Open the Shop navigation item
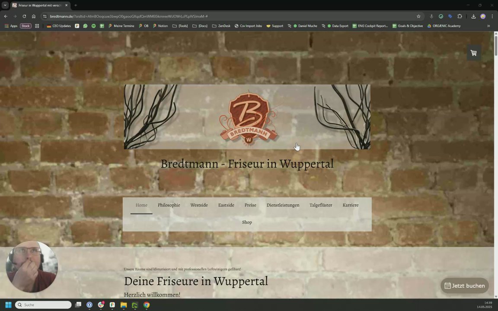Screen dimensions: 498x311 [x=247, y=222]
